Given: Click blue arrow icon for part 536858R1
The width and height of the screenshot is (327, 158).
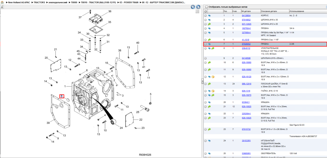Looking at the screenshot, I should point(209,153).
